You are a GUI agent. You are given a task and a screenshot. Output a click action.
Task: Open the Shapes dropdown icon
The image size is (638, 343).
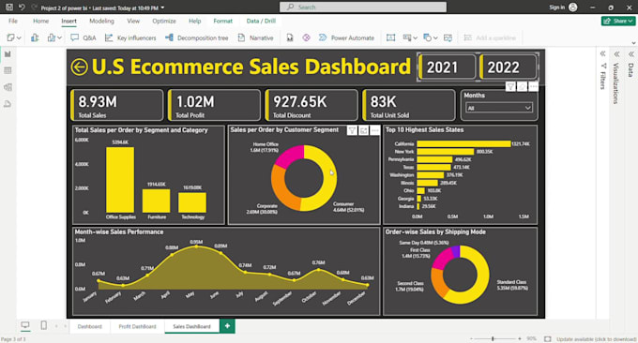coord(430,37)
